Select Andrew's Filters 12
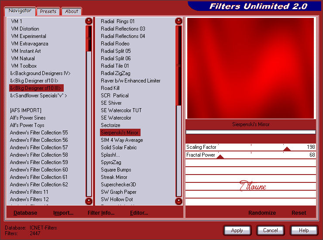Image resolution: width=323 pixels, height=240 pixels. point(29,199)
